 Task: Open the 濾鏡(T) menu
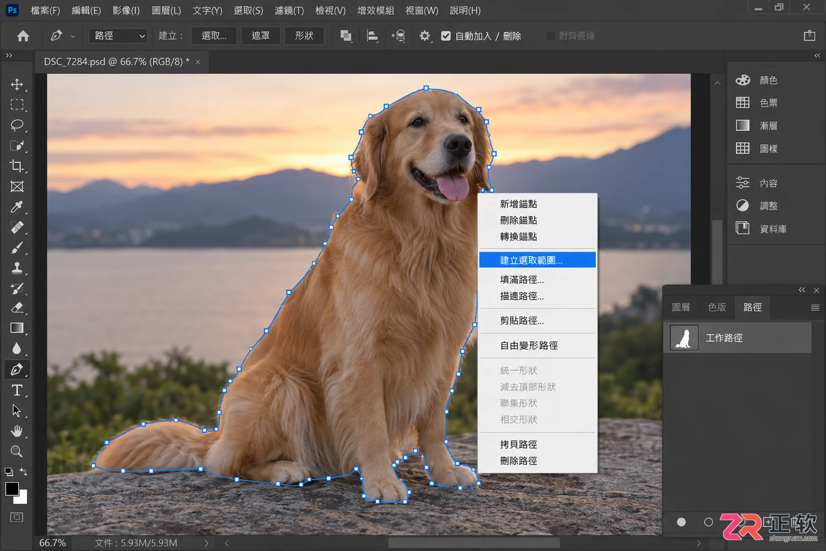coord(289,10)
